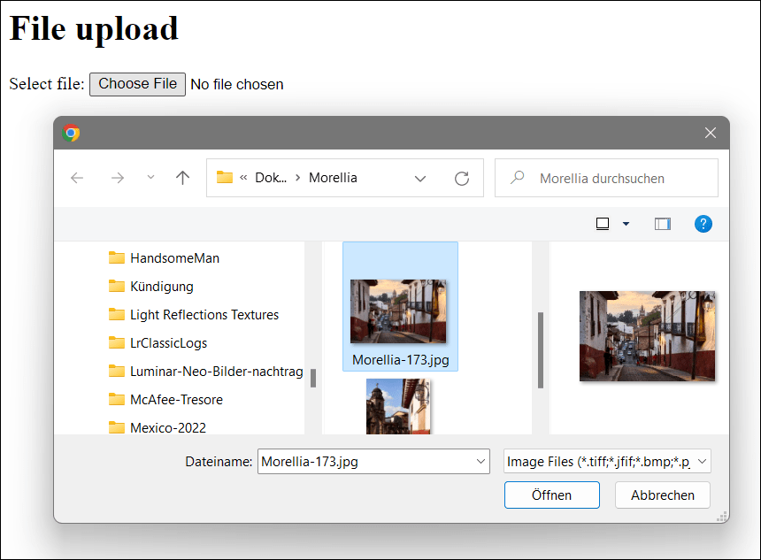761x560 pixels.
Task: Click the forward navigation arrow
Action: [x=118, y=178]
